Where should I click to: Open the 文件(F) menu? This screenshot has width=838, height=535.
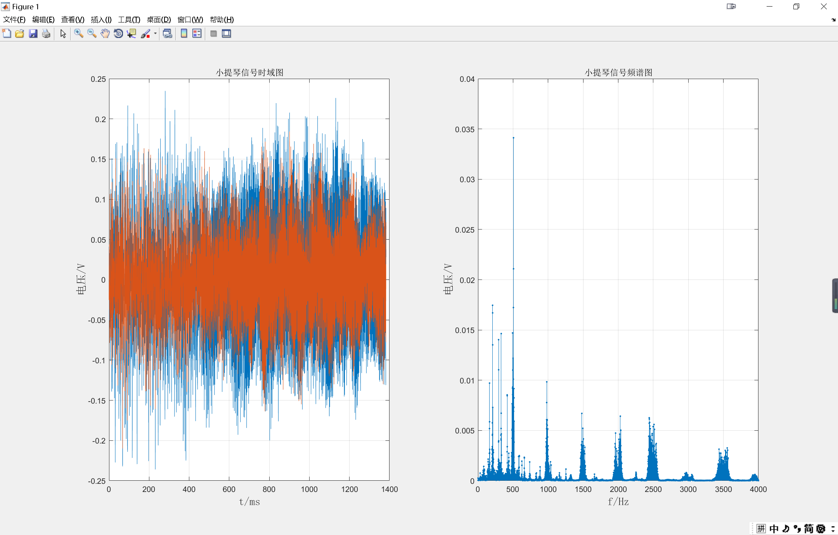pos(14,20)
